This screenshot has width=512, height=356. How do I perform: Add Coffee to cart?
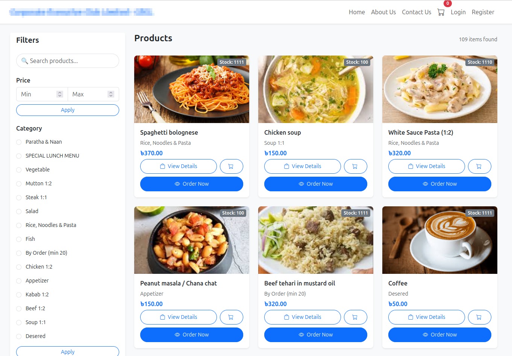(x=479, y=317)
